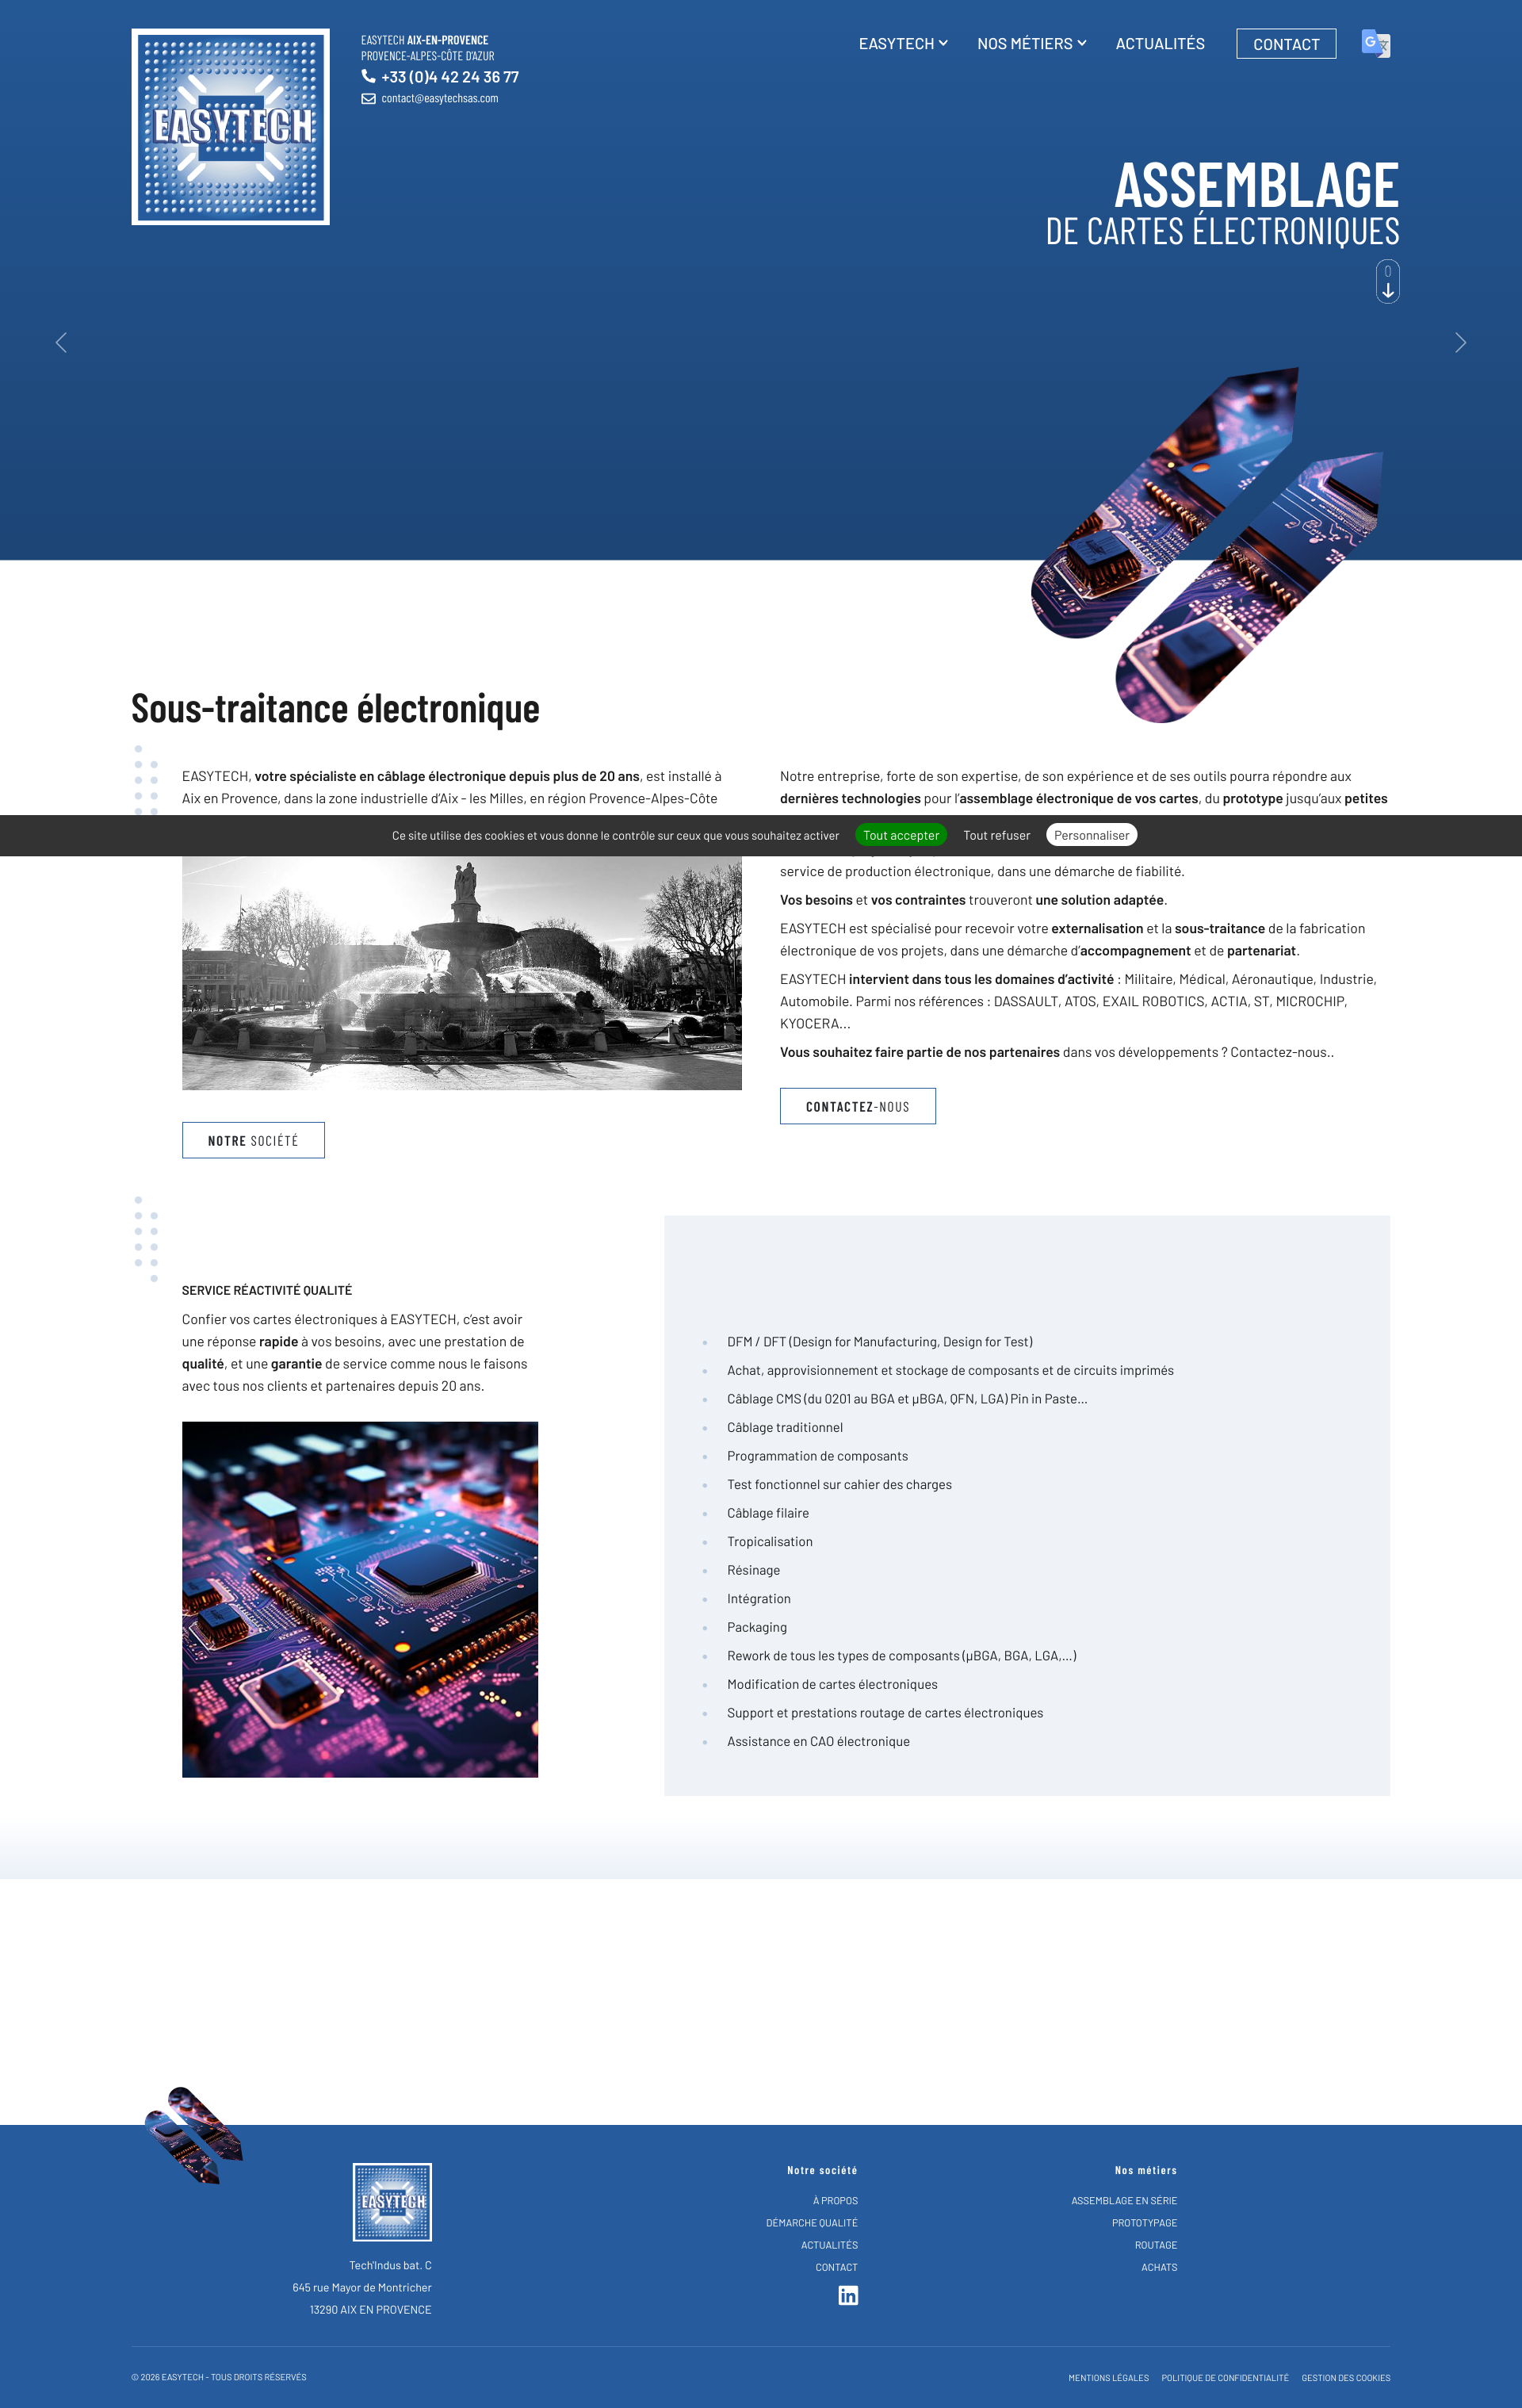The width and height of the screenshot is (1522, 2408).
Task: Open MENTIONS LÉGALES in footer bar
Action: (1108, 2378)
